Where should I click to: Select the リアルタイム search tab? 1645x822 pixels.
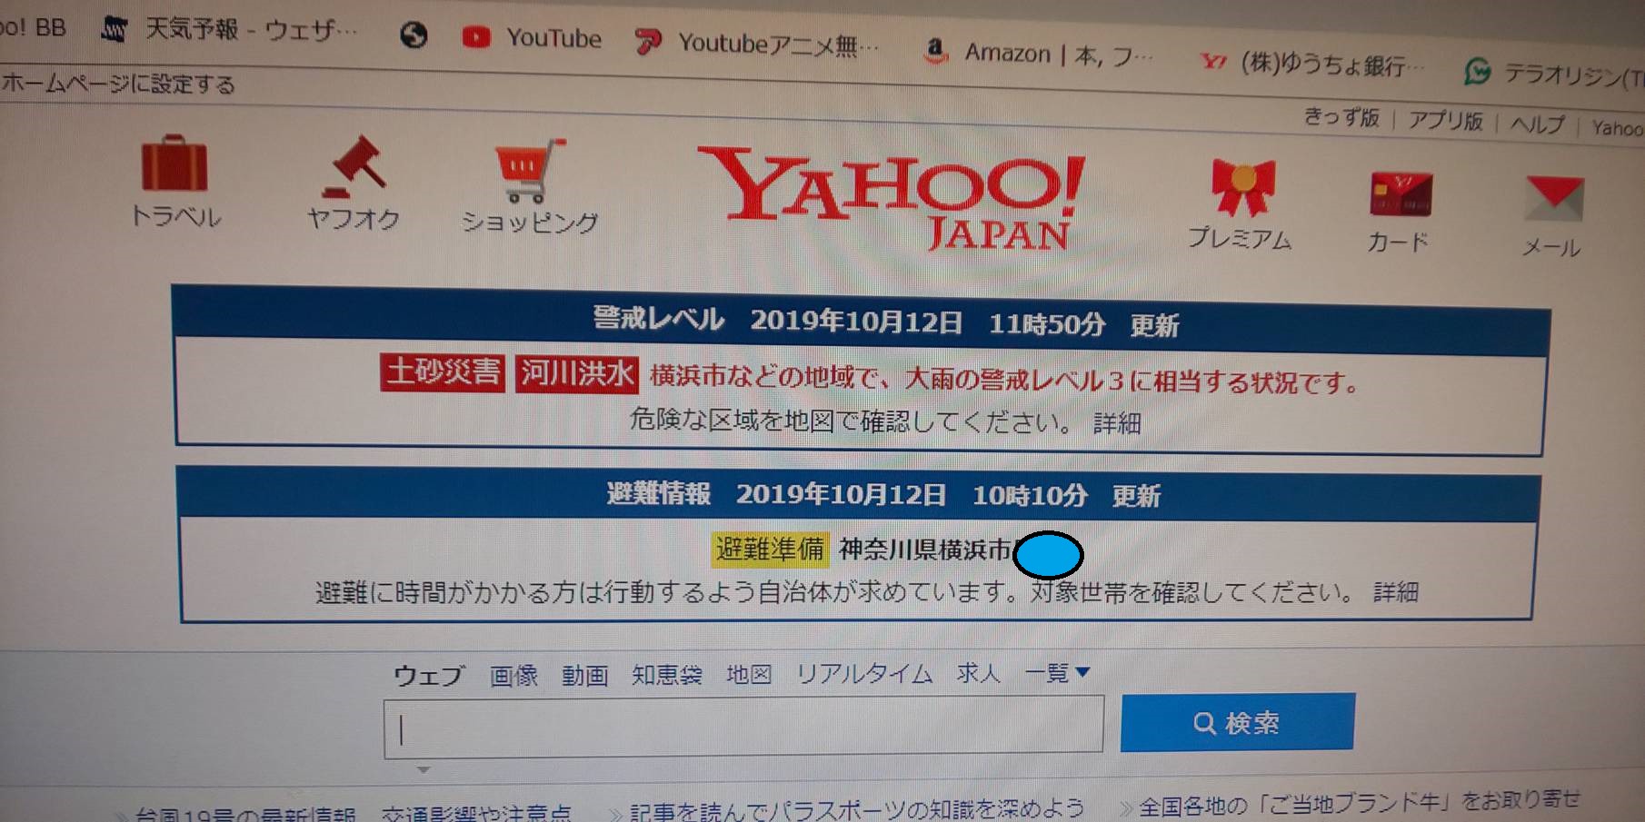(x=864, y=673)
